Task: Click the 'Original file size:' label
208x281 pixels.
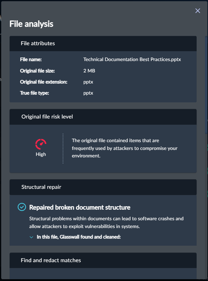Action: click(x=37, y=71)
